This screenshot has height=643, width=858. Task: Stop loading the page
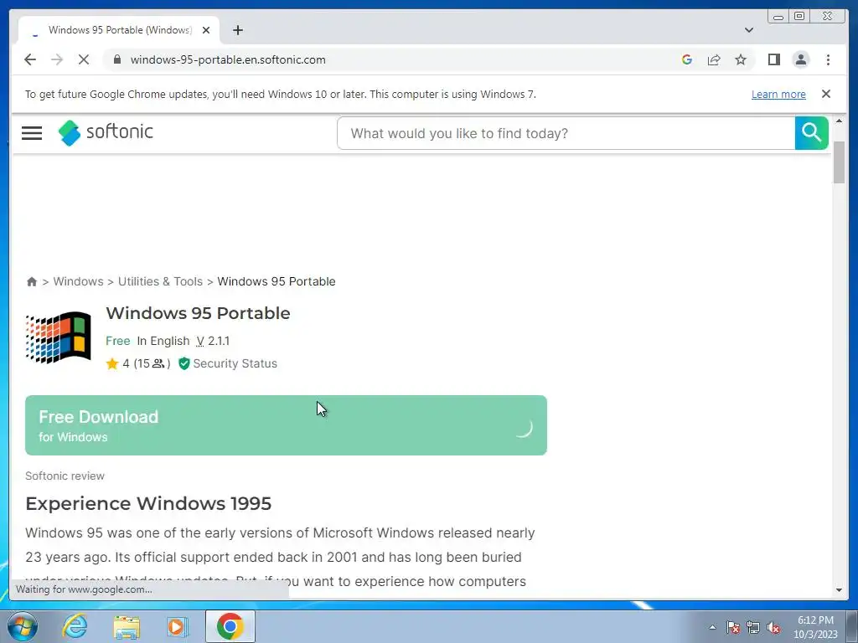click(x=84, y=59)
